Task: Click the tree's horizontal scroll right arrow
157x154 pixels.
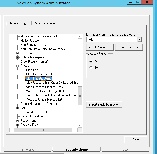Action: click(75, 130)
